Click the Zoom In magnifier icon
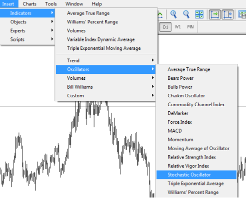The height and width of the screenshot is (198, 252). (x=173, y=14)
